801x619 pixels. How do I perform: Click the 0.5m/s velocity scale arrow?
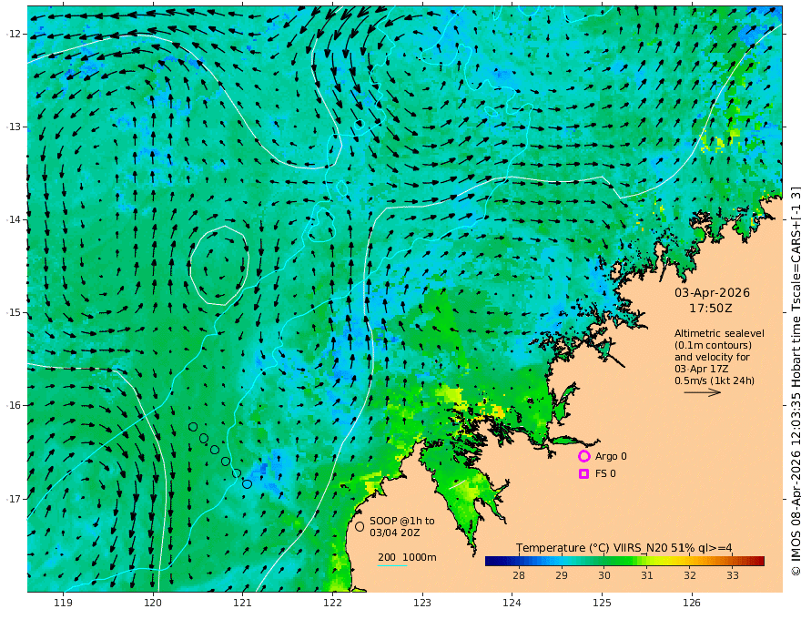(703, 392)
